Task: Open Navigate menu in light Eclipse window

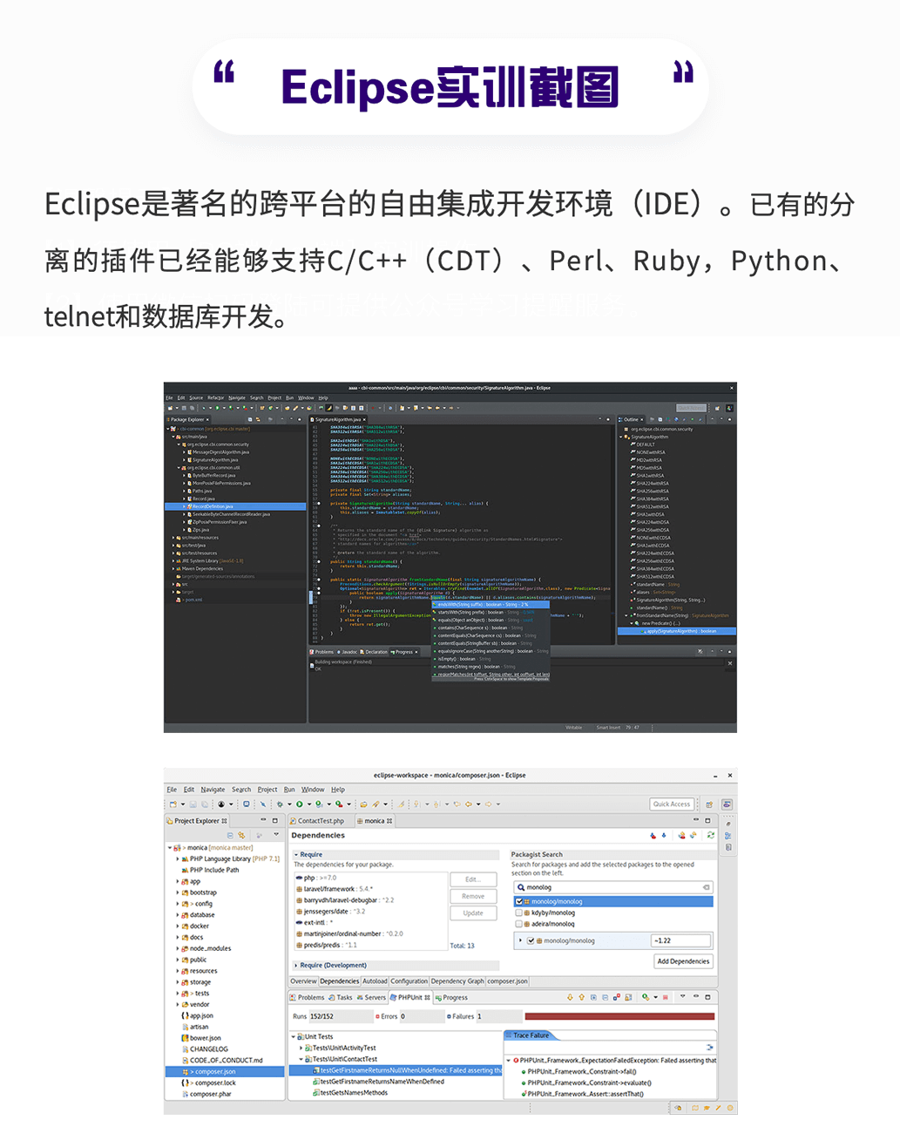Action: 213,790
